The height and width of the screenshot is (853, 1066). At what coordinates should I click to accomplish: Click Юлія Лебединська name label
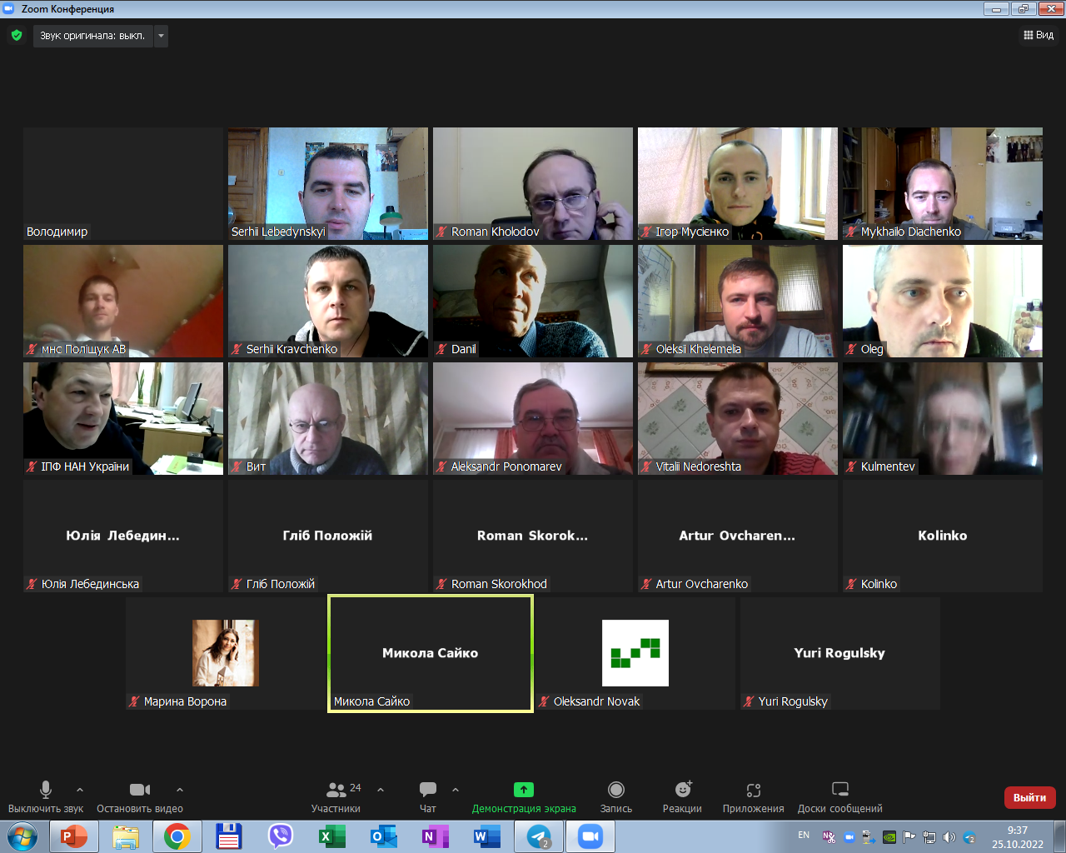(x=90, y=584)
